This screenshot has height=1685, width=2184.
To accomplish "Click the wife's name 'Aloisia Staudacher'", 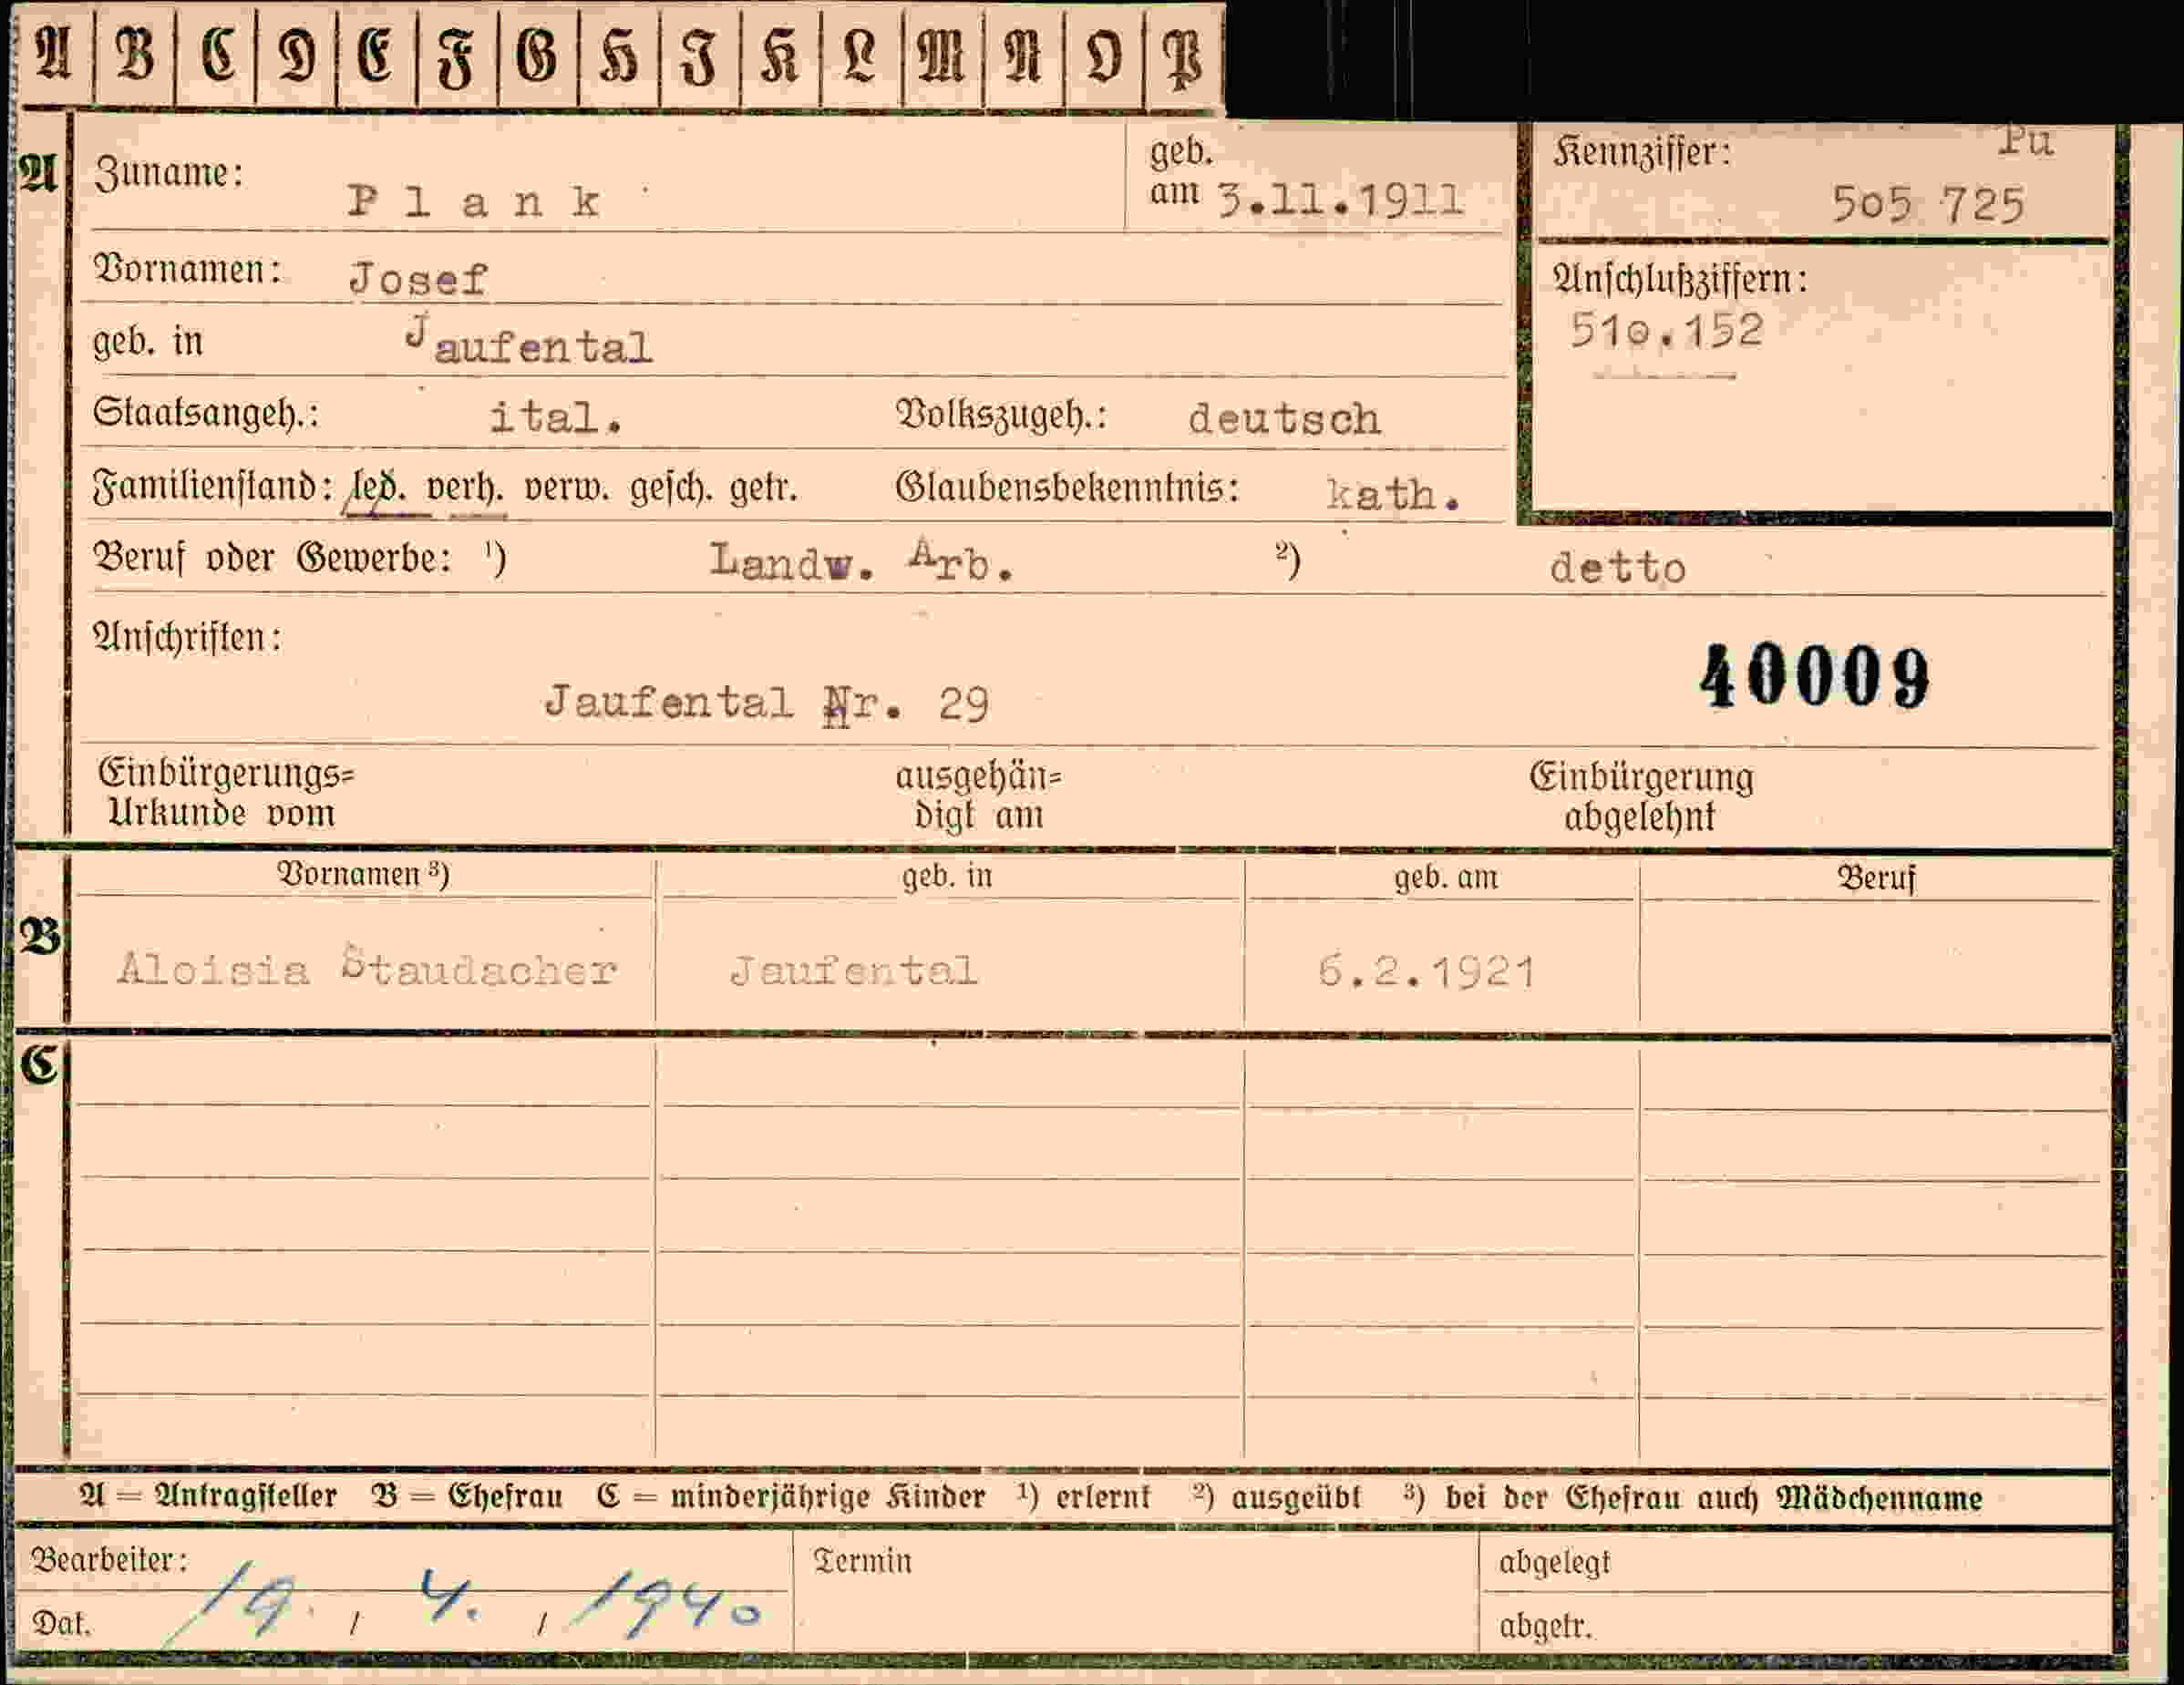I will pos(367,966).
